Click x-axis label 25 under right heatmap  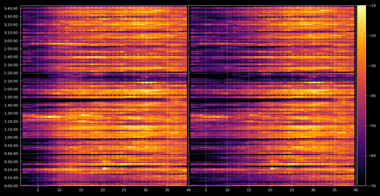[x=292, y=190]
